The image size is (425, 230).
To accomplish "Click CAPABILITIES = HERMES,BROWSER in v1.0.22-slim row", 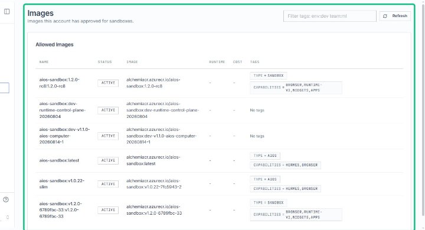I will 286,189.
